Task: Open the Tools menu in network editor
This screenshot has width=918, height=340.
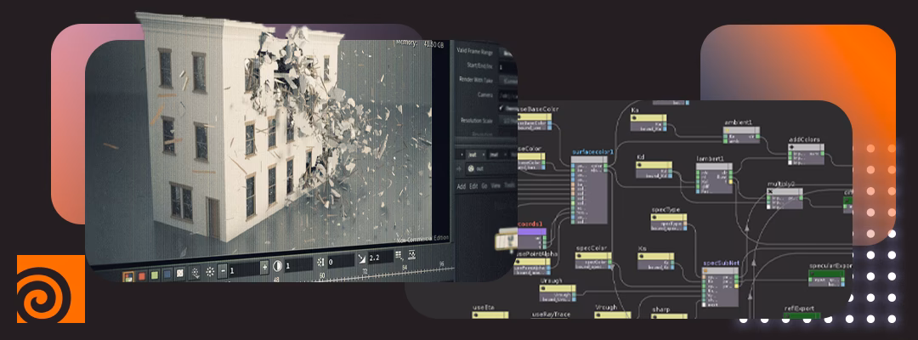Action: 509,185
